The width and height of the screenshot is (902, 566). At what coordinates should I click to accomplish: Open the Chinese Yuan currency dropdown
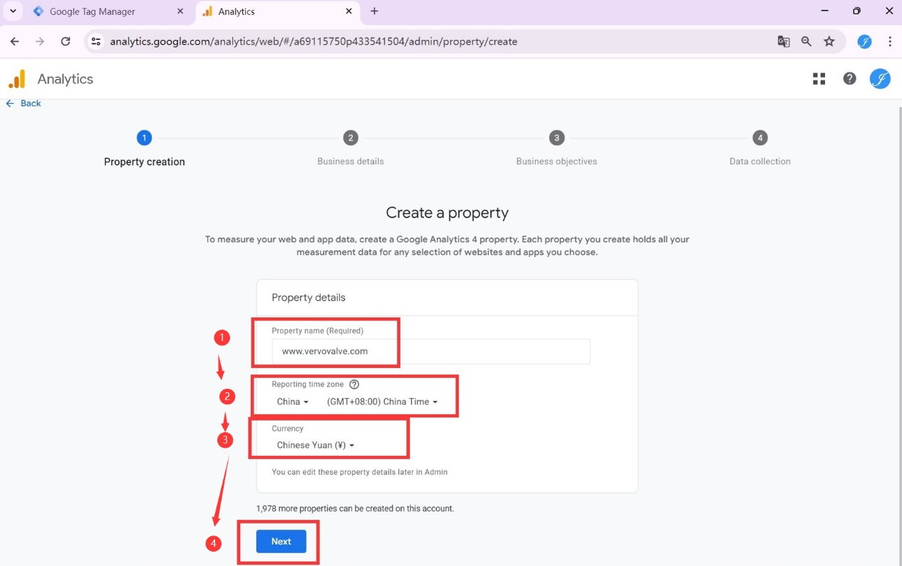(x=315, y=445)
